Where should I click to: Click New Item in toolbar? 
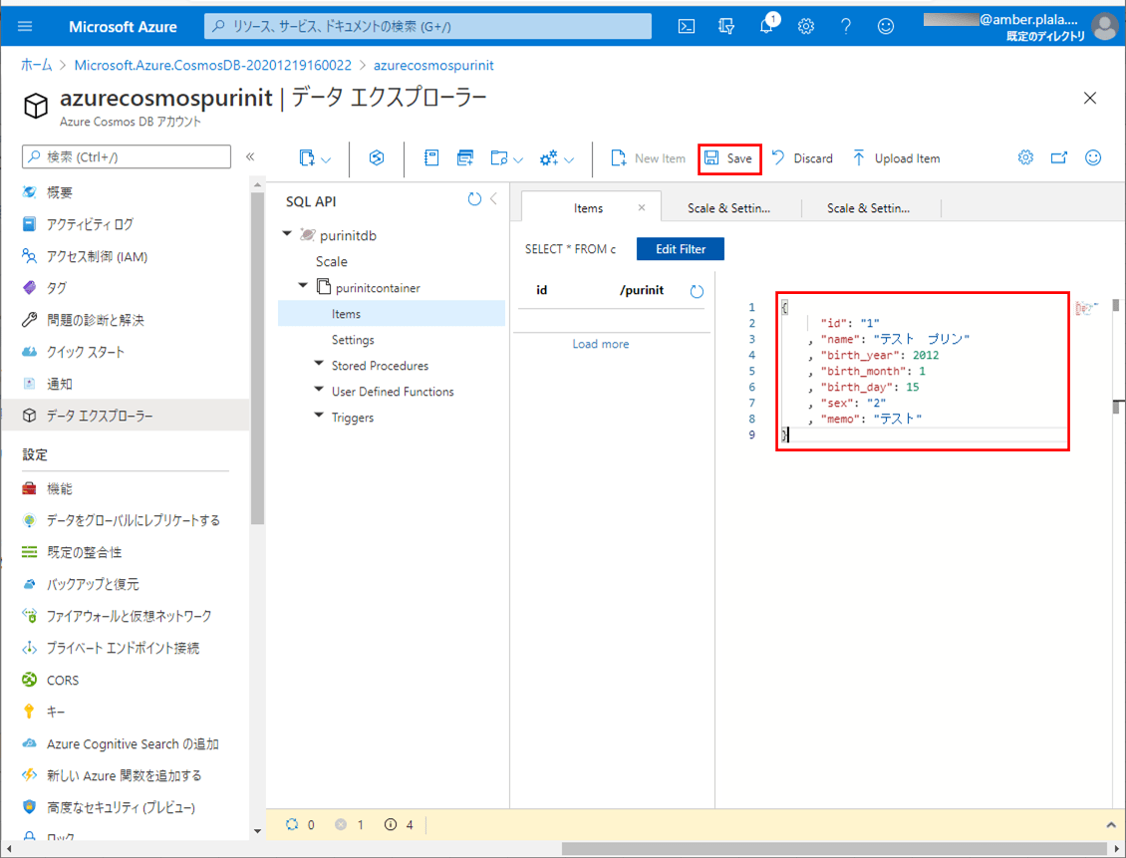pyautogui.click(x=648, y=158)
